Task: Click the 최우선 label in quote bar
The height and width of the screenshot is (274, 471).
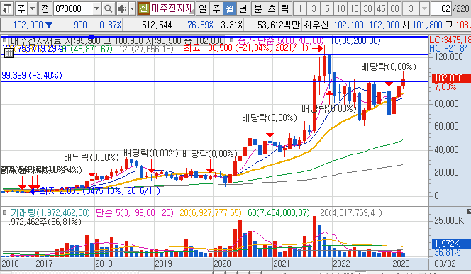Action: [x=316, y=25]
